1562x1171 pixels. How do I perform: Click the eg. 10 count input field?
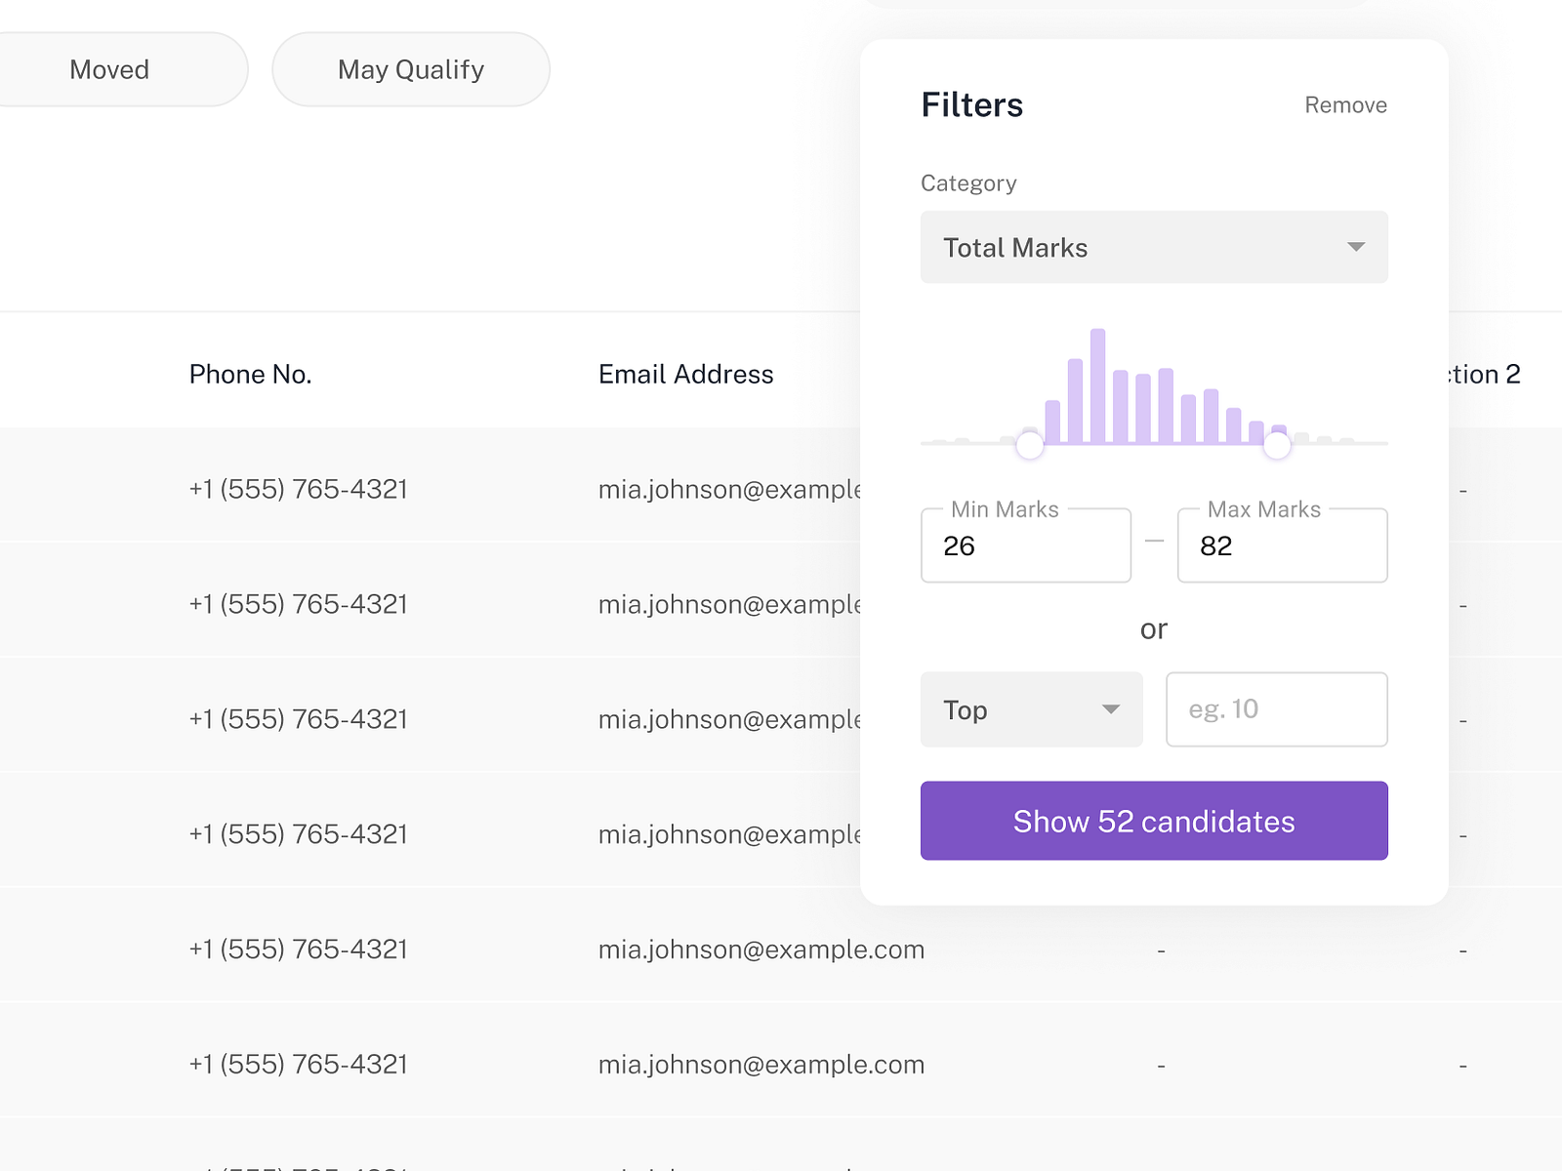(x=1276, y=709)
